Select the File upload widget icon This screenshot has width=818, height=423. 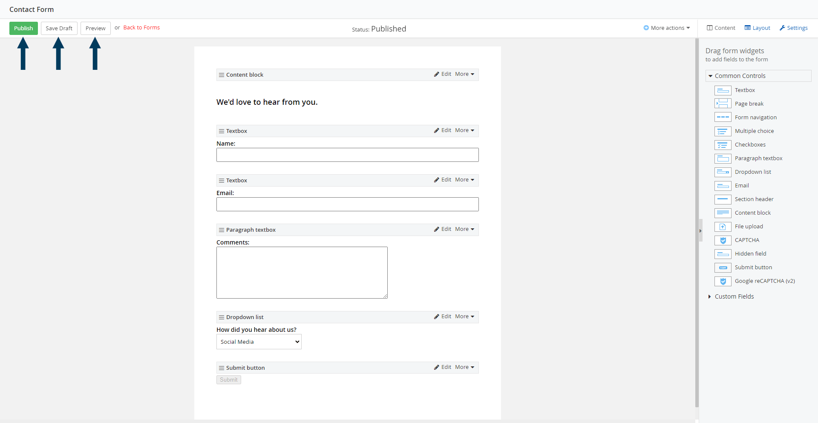pyautogui.click(x=723, y=227)
